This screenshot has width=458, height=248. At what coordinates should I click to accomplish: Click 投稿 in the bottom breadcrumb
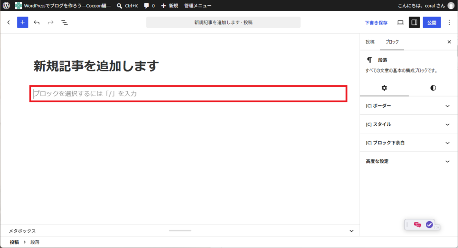click(14, 242)
